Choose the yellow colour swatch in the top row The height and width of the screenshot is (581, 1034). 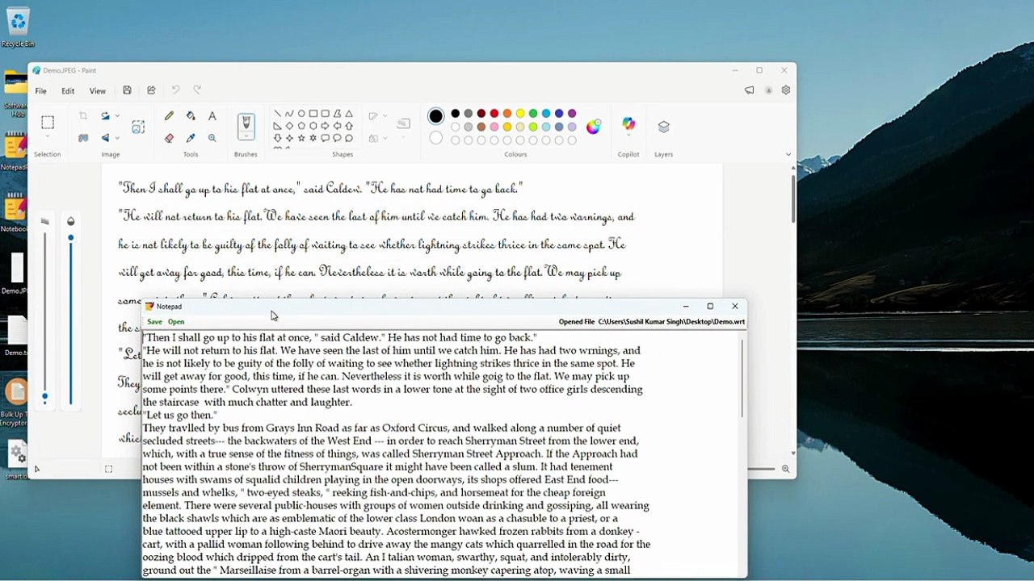click(520, 114)
